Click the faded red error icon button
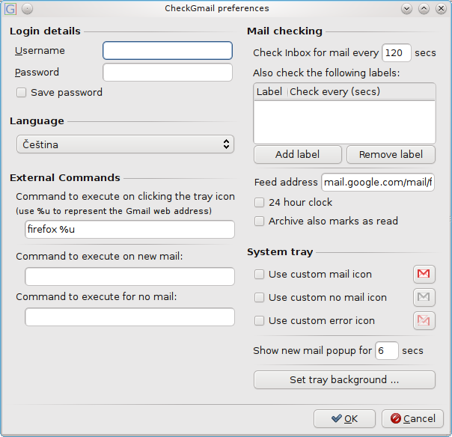Screen dimensions: 452x437 pyautogui.click(x=424, y=320)
